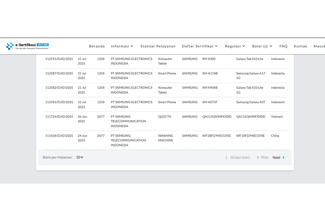This screenshot has height=216, width=325.
Task: Open the Kontak menu item
Action: (301, 46)
